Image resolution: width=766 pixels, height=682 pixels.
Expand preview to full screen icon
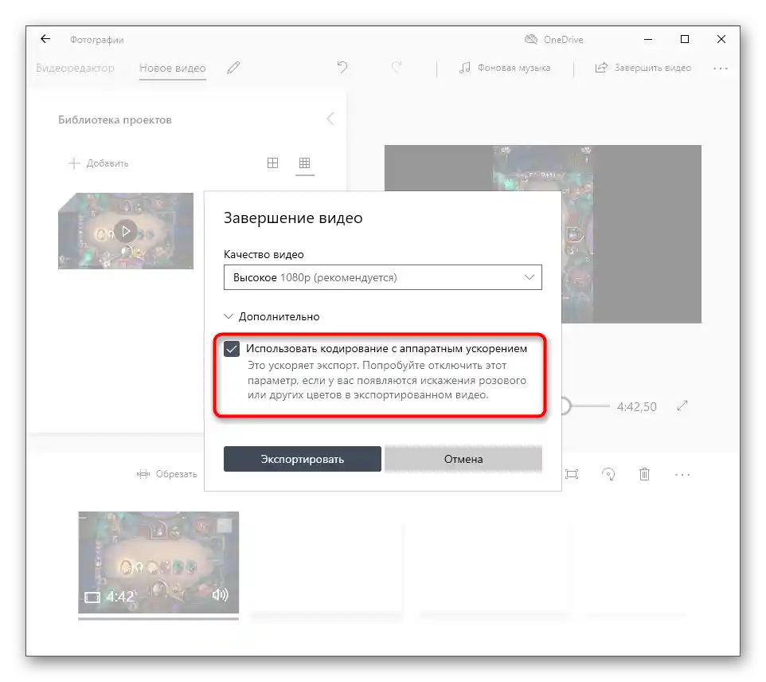click(x=682, y=406)
